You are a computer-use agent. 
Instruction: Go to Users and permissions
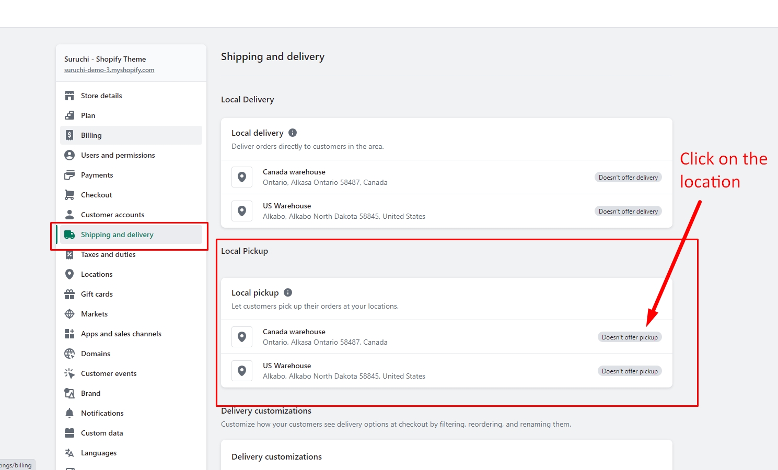(118, 155)
